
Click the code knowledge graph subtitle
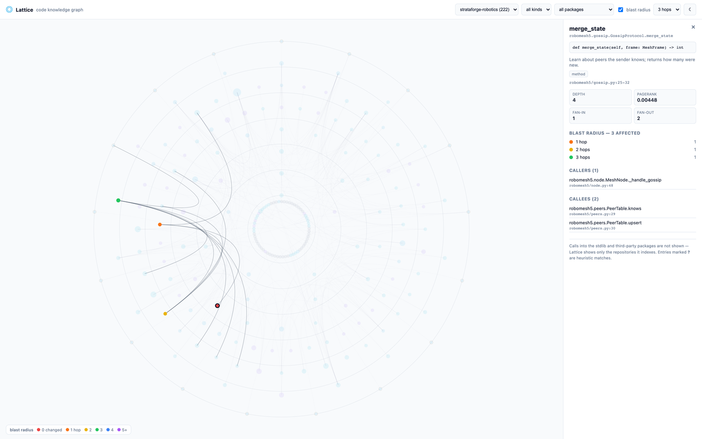(x=59, y=10)
